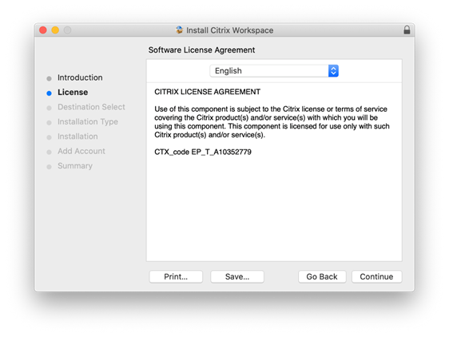Click the Go Back button
The width and height of the screenshot is (449, 337).
click(322, 276)
